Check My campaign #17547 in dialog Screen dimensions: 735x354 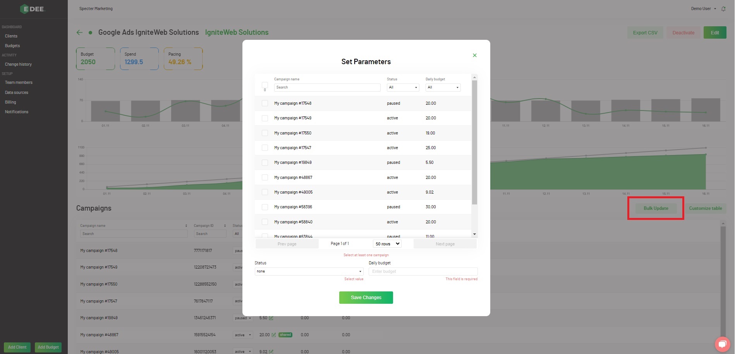point(265,148)
